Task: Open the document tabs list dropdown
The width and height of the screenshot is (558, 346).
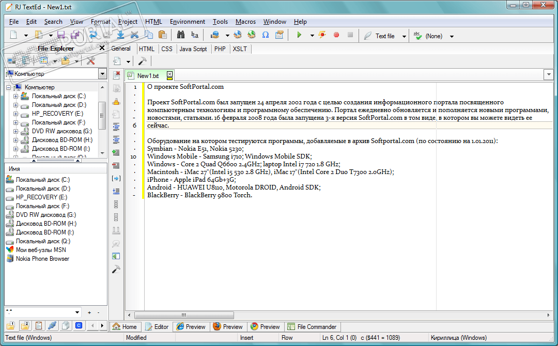Action: coord(548,75)
